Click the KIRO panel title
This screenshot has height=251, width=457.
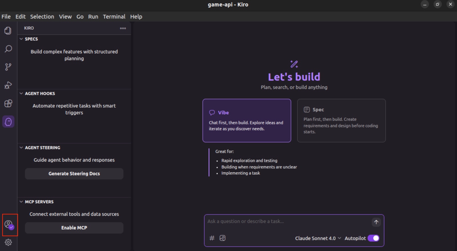29,28
